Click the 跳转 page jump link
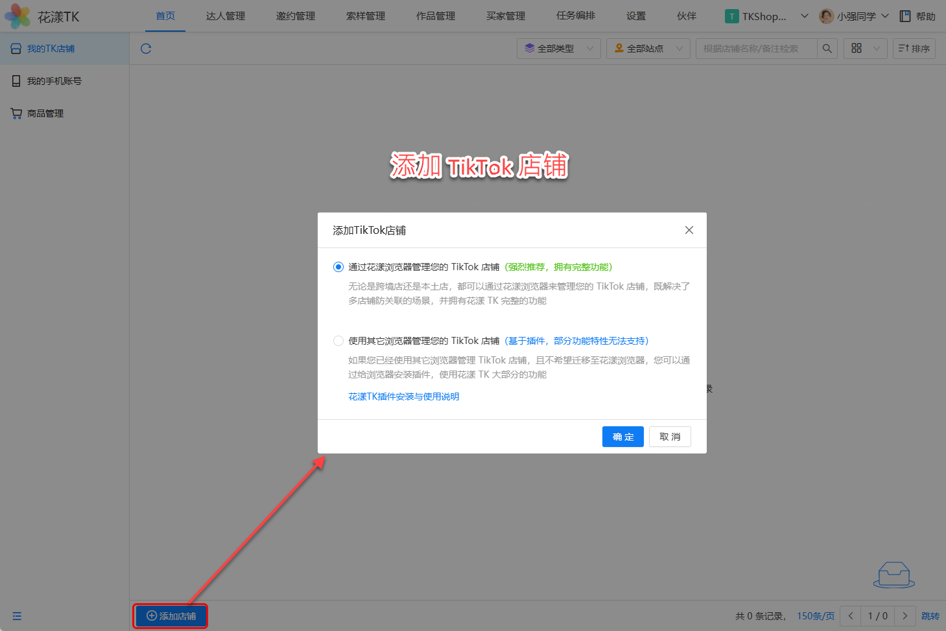The image size is (946, 631). tap(930, 616)
